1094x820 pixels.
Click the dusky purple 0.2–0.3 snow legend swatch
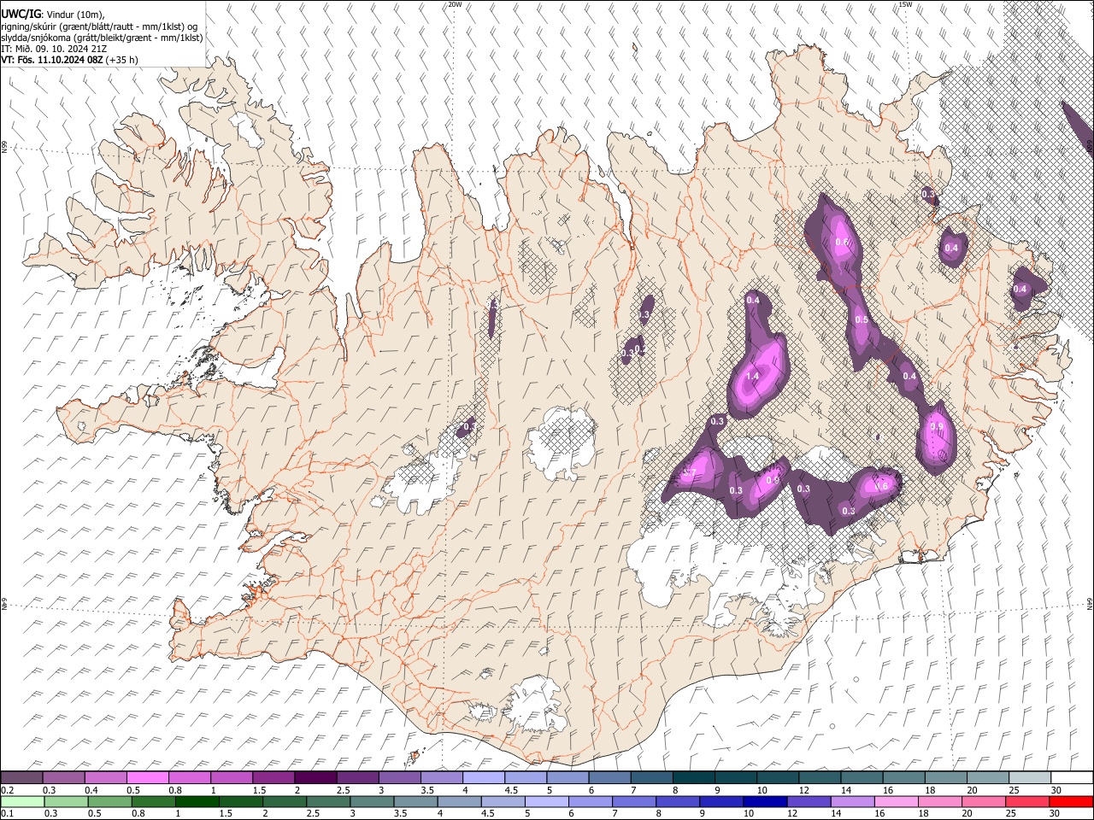click(22, 777)
